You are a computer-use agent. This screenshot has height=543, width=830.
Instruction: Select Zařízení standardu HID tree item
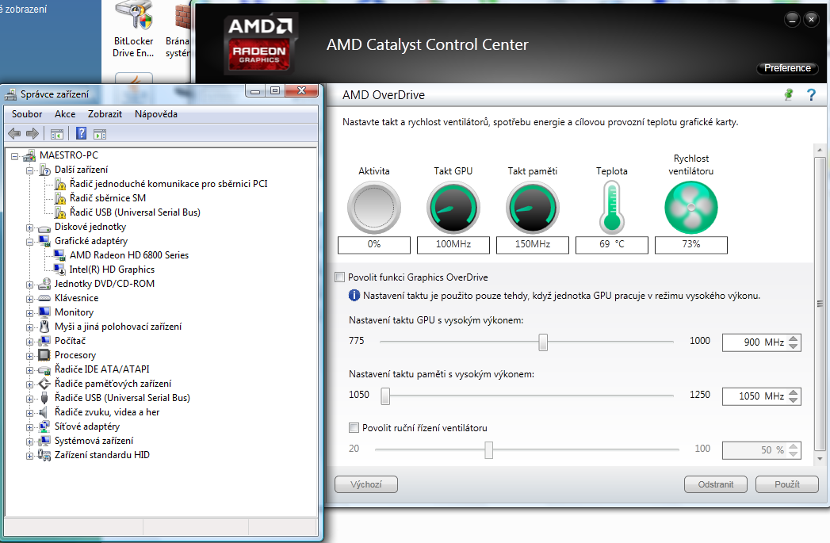pos(102,455)
